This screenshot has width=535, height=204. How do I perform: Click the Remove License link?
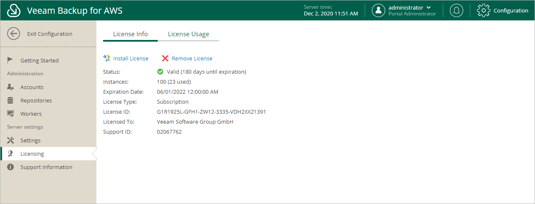pyautogui.click(x=192, y=58)
